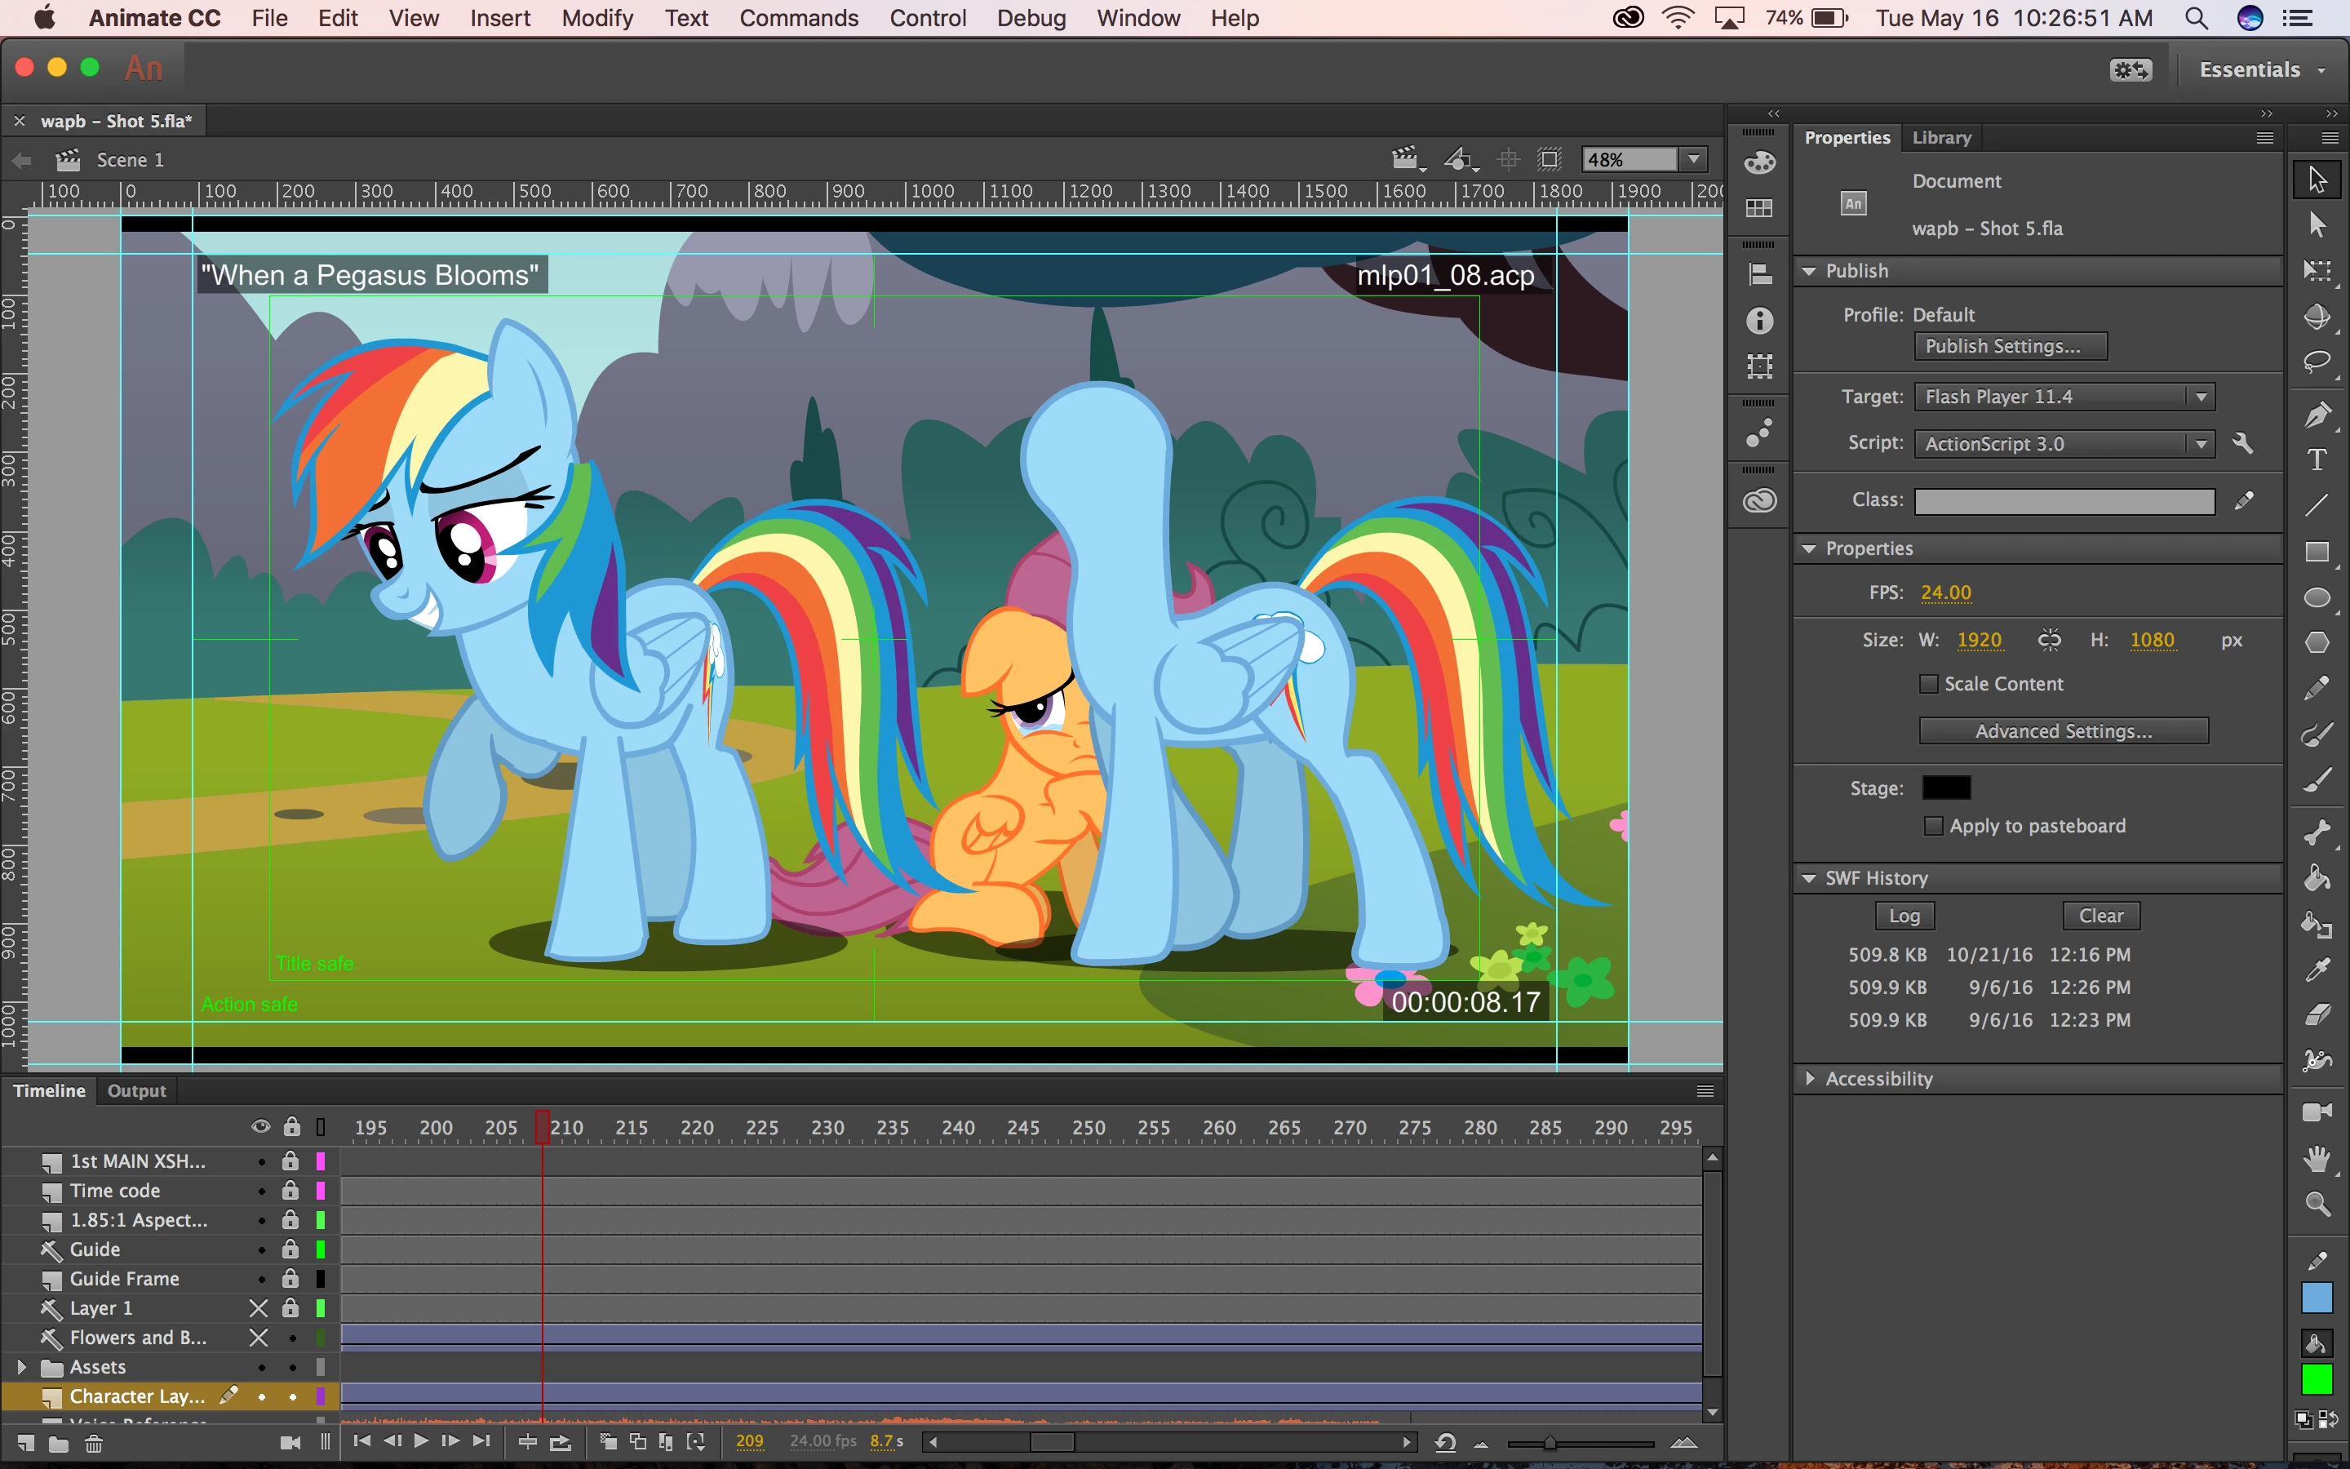Click the Loop playback icon
This screenshot has width=2350, height=1469.
pyautogui.click(x=561, y=1442)
